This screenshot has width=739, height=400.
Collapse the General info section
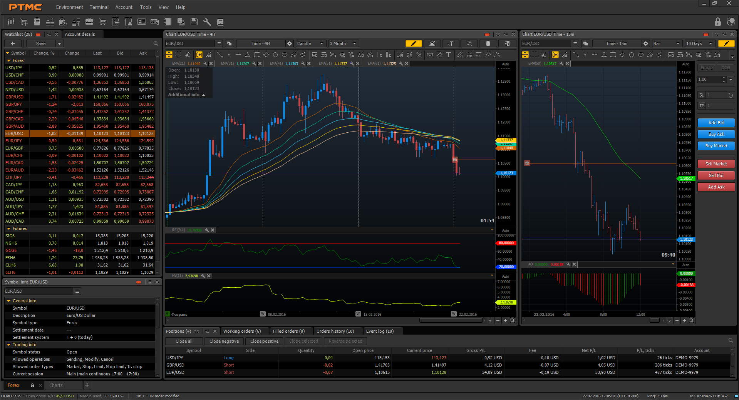coord(9,301)
